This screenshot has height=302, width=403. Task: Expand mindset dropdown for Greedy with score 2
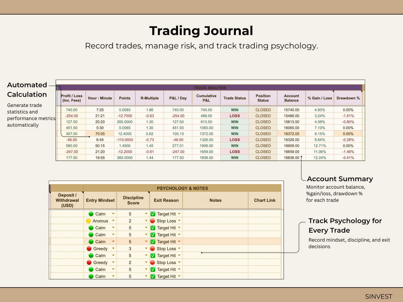[113, 262]
